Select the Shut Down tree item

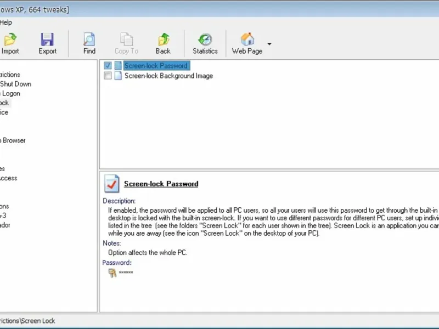pyautogui.click(x=15, y=84)
